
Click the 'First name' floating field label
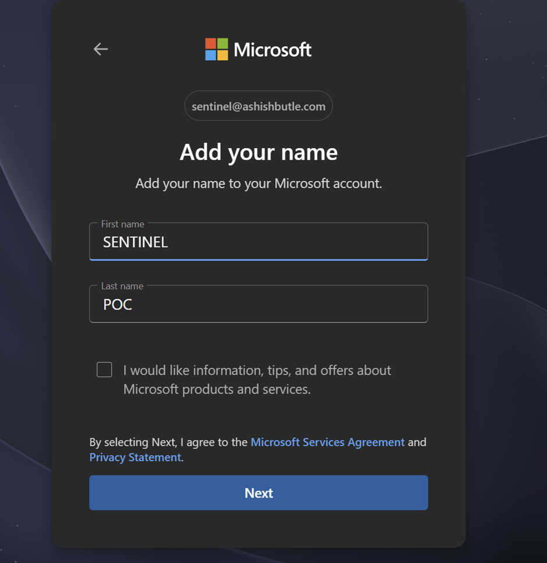tap(122, 224)
